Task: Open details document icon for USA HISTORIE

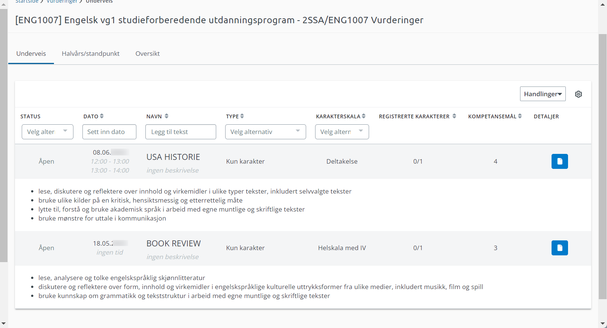Action: coord(560,161)
